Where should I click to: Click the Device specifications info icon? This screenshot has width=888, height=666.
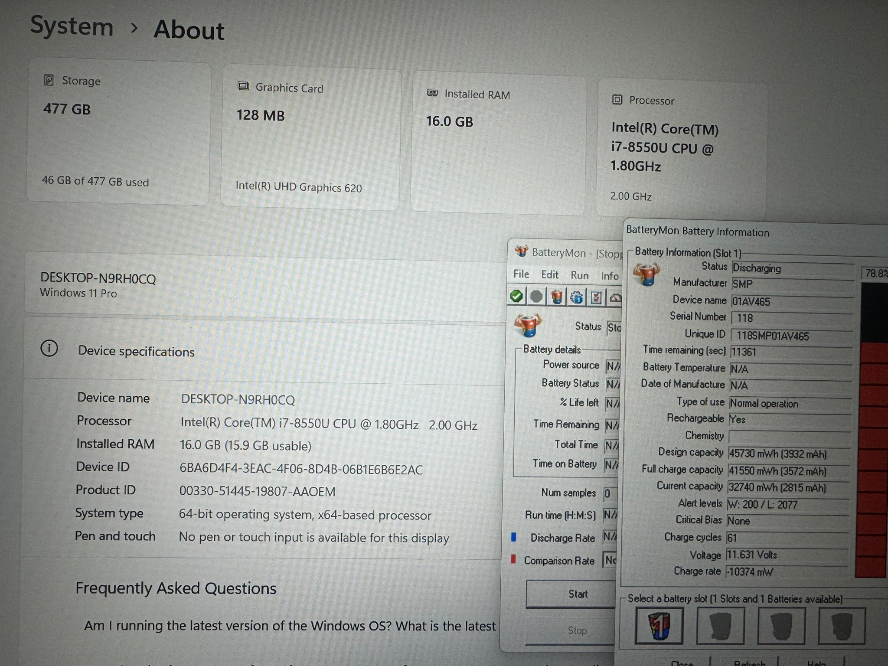[49, 348]
